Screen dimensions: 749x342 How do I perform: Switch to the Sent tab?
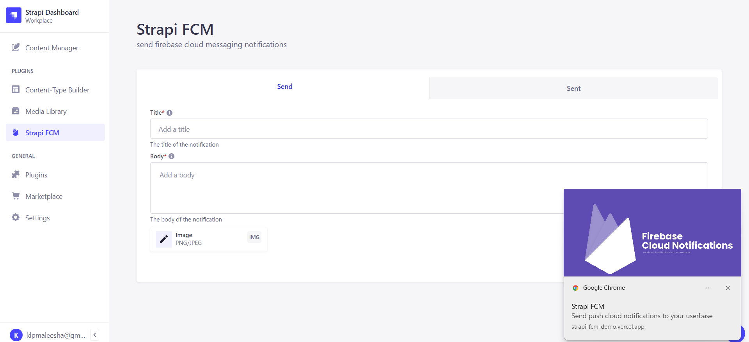(x=573, y=89)
